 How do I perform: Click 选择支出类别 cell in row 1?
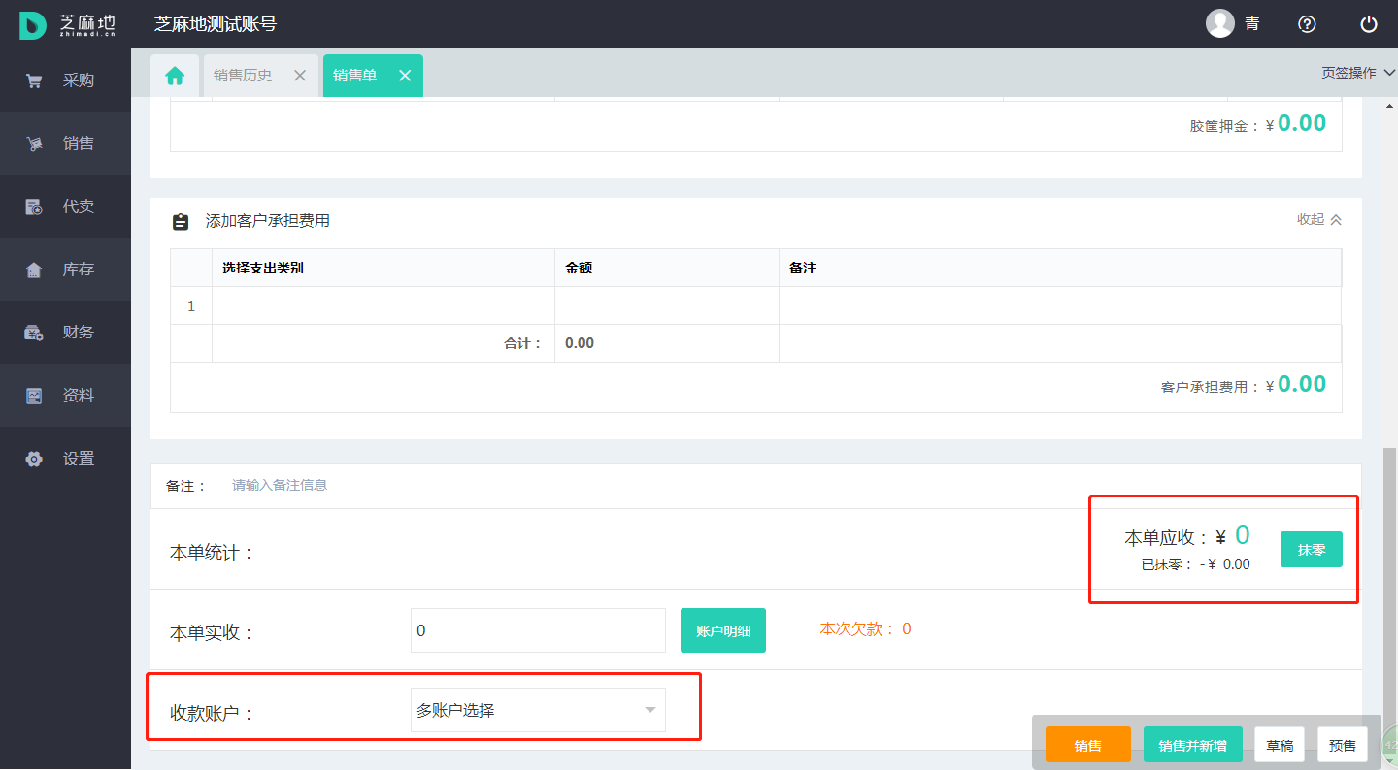[x=383, y=305]
